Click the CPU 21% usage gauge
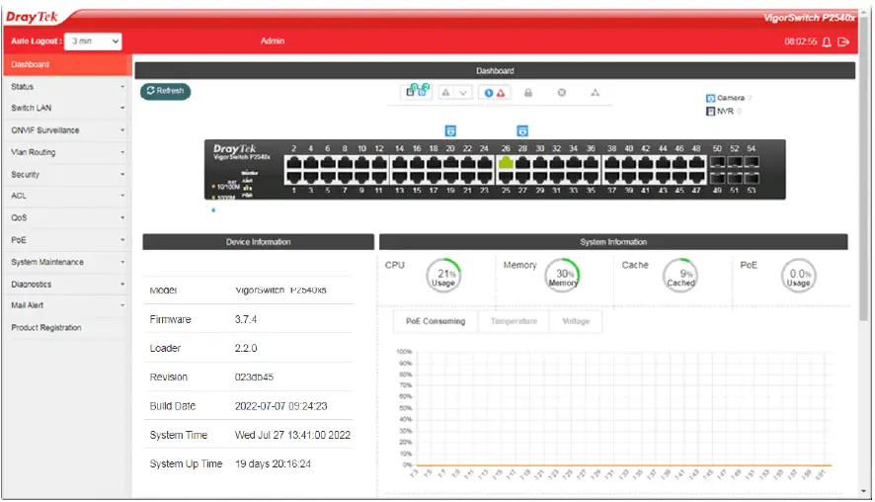The image size is (875, 502). (443, 276)
